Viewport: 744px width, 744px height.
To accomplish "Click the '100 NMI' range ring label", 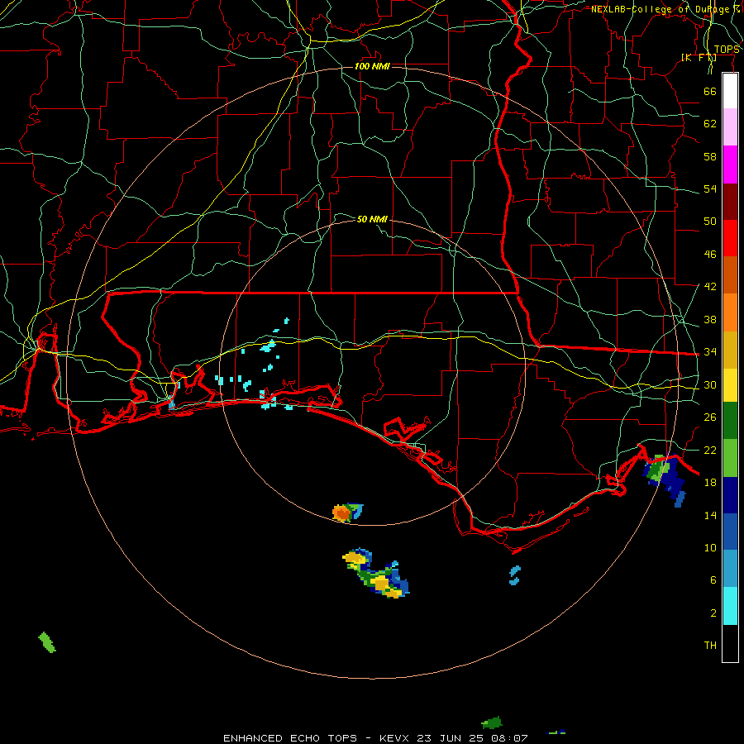I will tap(372, 66).
